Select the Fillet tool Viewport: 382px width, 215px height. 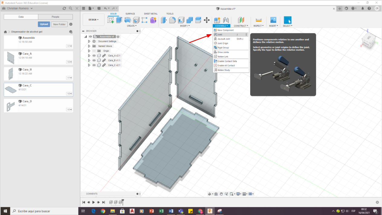(x=172, y=20)
